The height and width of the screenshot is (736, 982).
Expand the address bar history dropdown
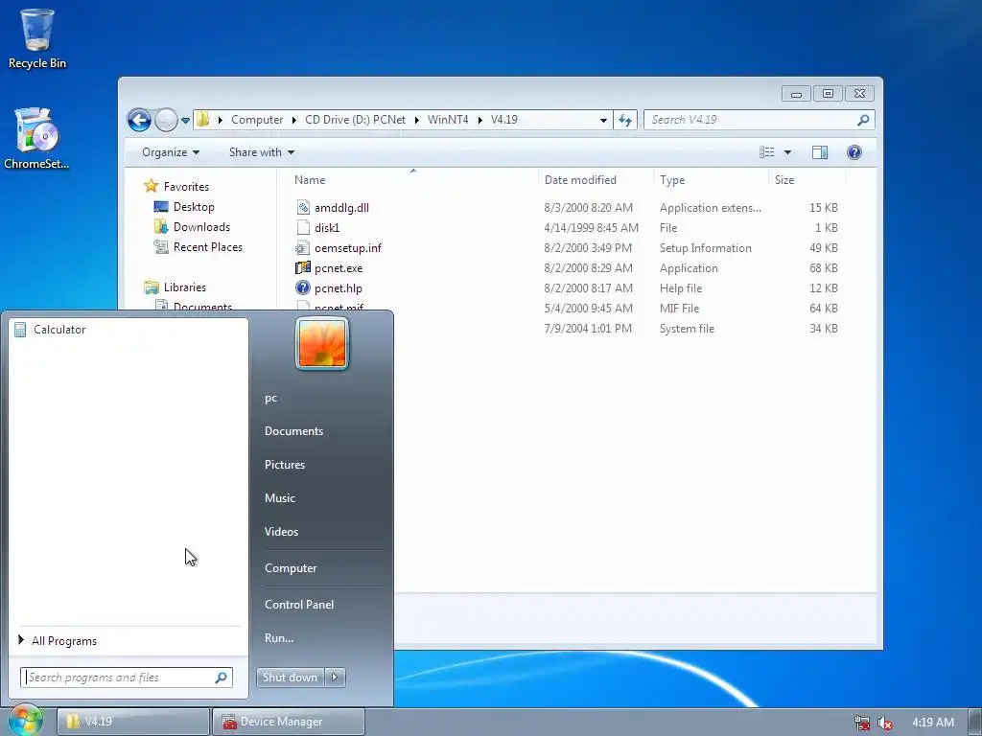coord(603,120)
